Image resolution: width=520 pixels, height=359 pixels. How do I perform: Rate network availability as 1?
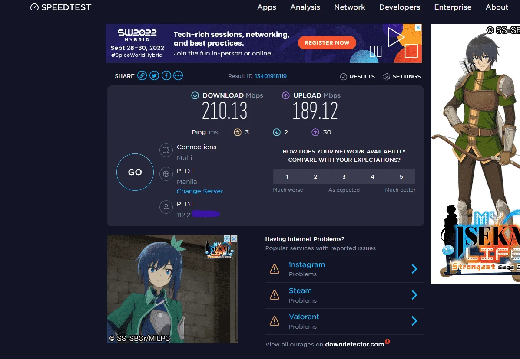click(x=287, y=177)
